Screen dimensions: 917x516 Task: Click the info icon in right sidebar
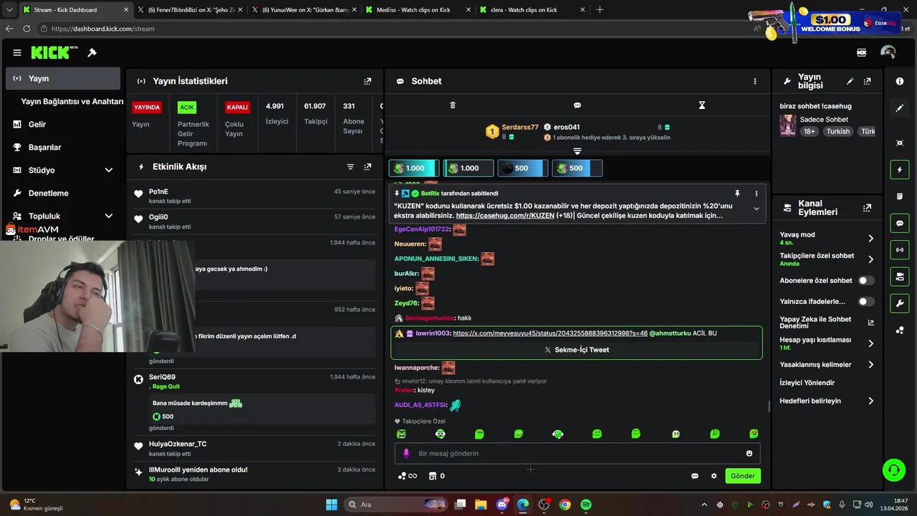click(x=900, y=81)
